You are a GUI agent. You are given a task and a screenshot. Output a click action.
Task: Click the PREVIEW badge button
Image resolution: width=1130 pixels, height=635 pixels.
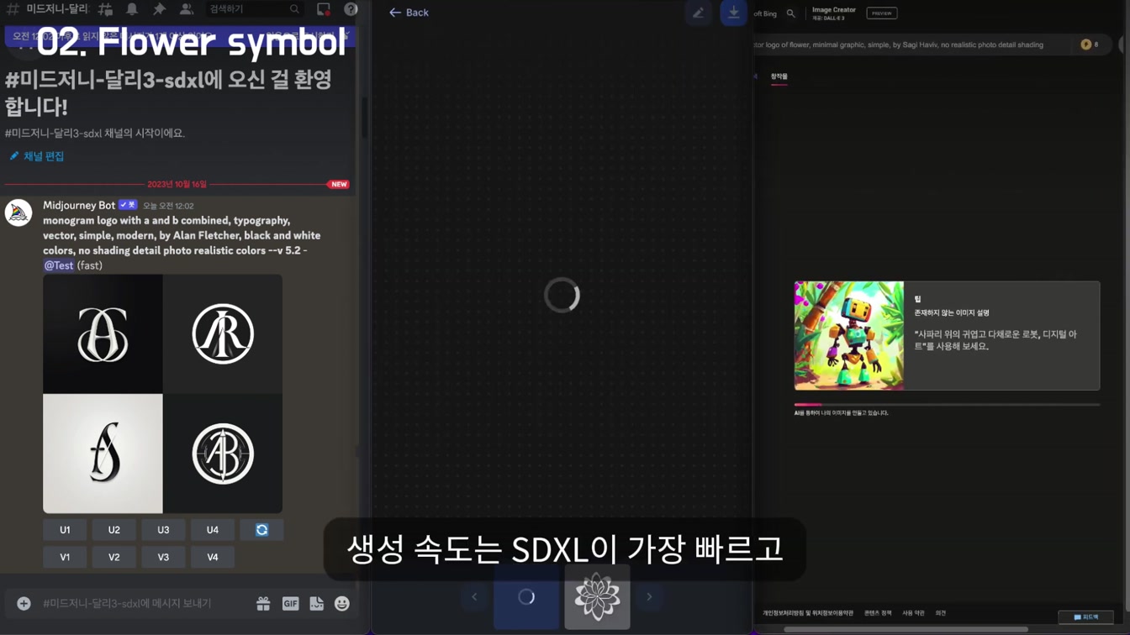click(881, 13)
